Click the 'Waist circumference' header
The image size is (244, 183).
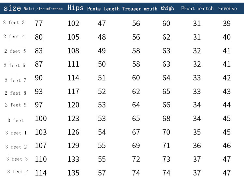pyautogui.click(x=43, y=9)
